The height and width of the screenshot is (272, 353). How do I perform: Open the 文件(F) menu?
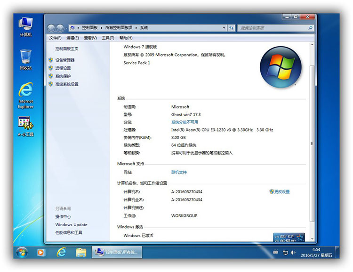click(x=56, y=38)
